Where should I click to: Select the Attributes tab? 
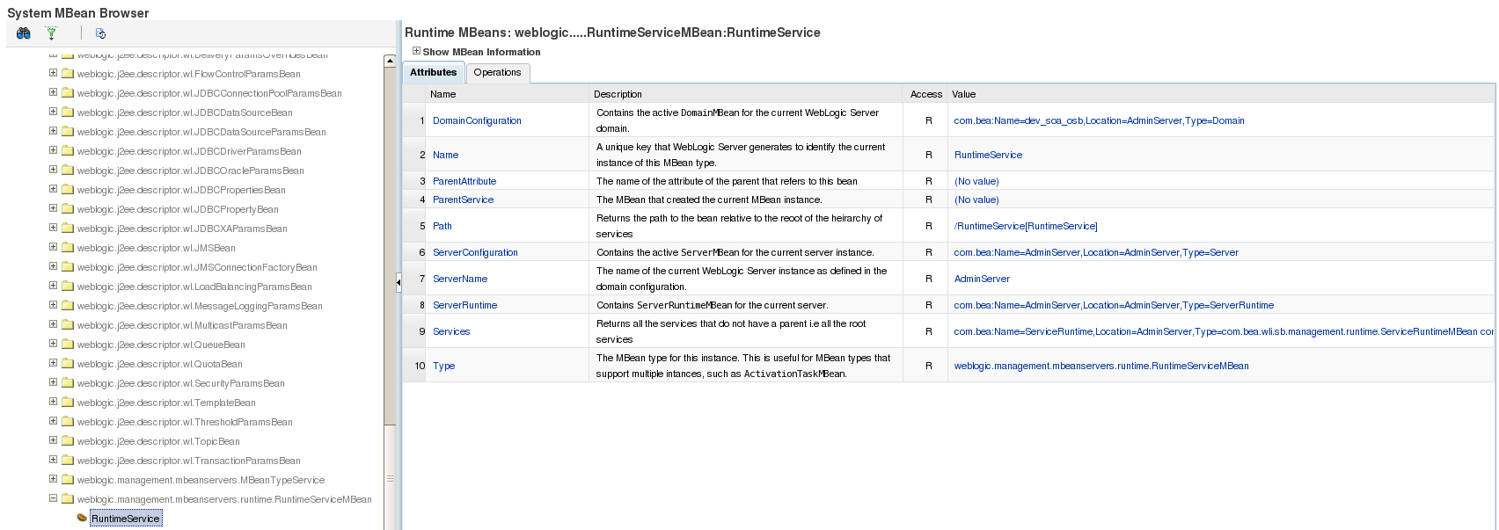coord(433,72)
